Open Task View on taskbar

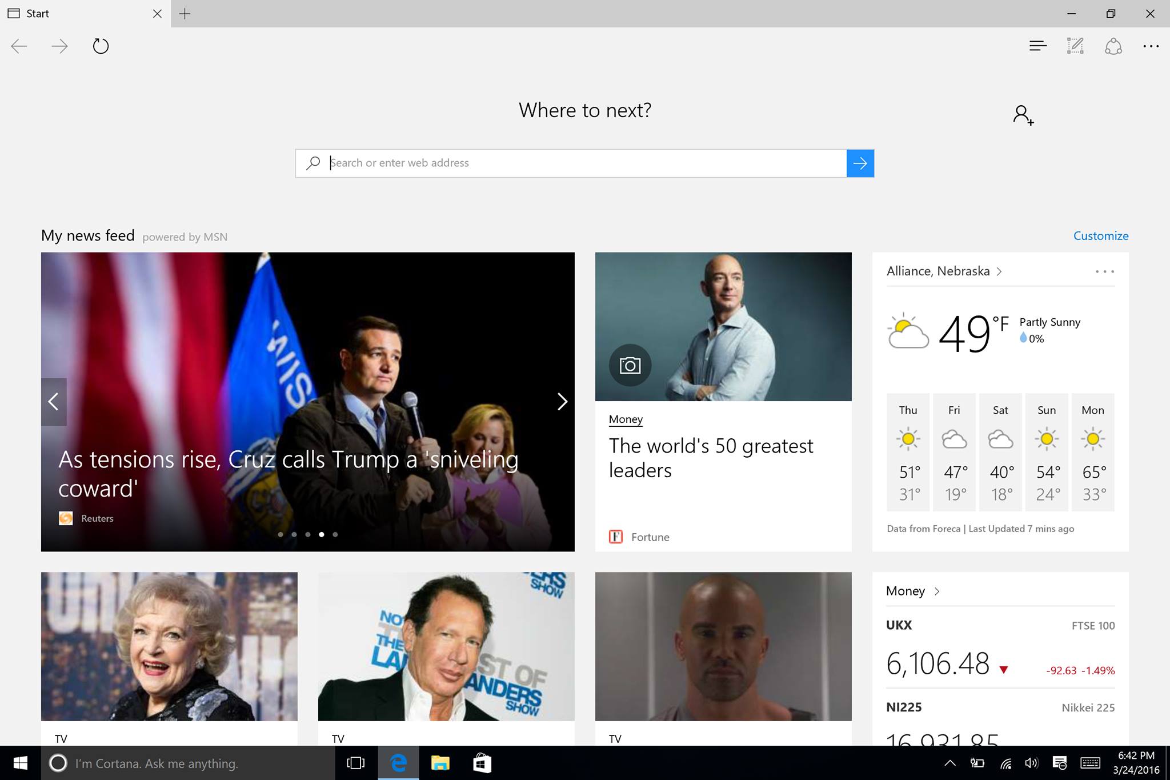click(356, 763)
